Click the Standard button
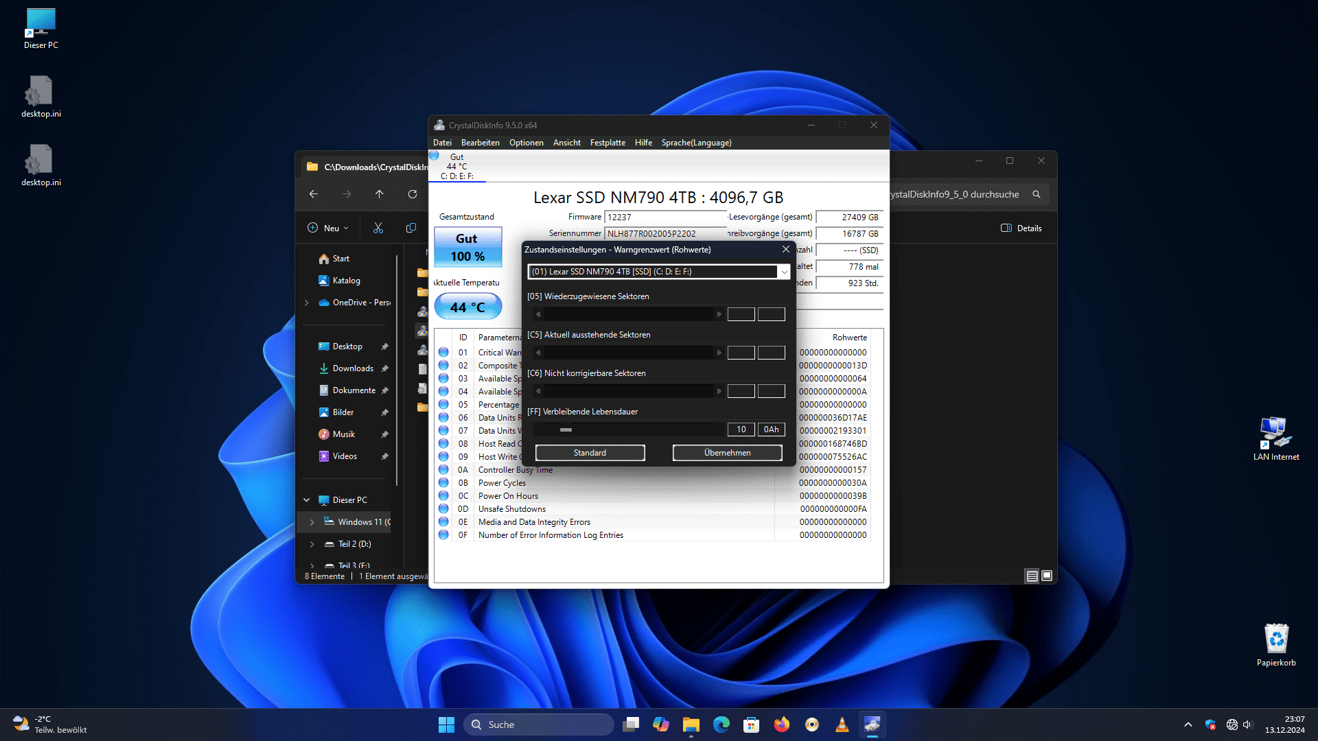Image resolution: width=1318 pixels, height=741 pixels. coord(590,453)
